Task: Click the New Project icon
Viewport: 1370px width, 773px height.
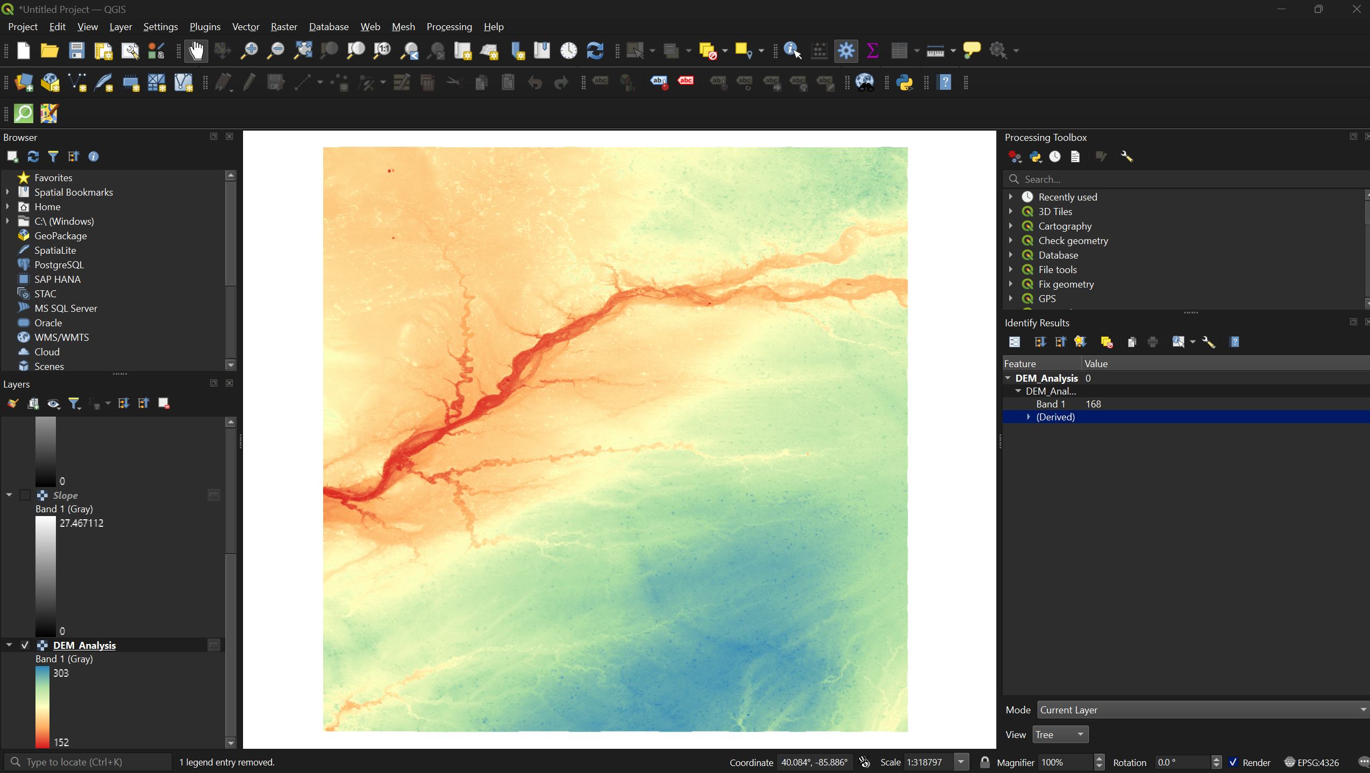Action: [x=23, y=51]
